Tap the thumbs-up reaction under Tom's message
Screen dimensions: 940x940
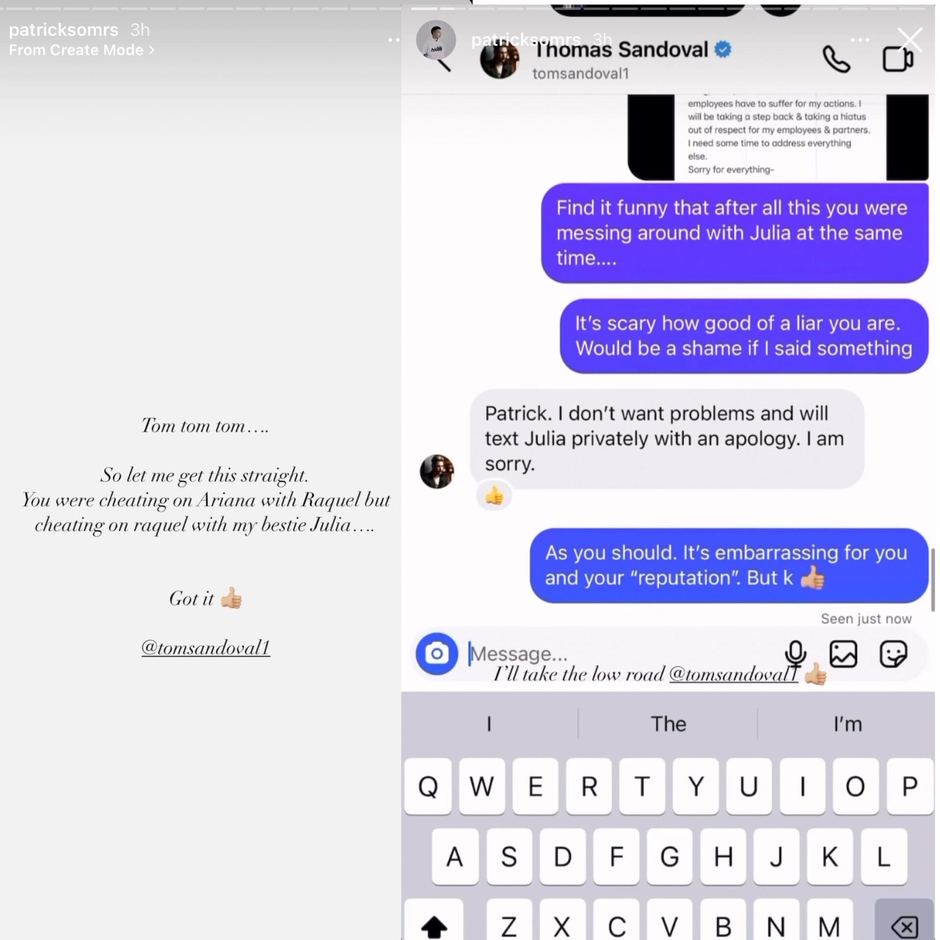[494, 496]
